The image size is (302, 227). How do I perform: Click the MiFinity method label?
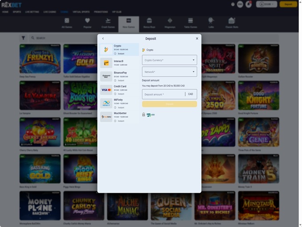118,100
